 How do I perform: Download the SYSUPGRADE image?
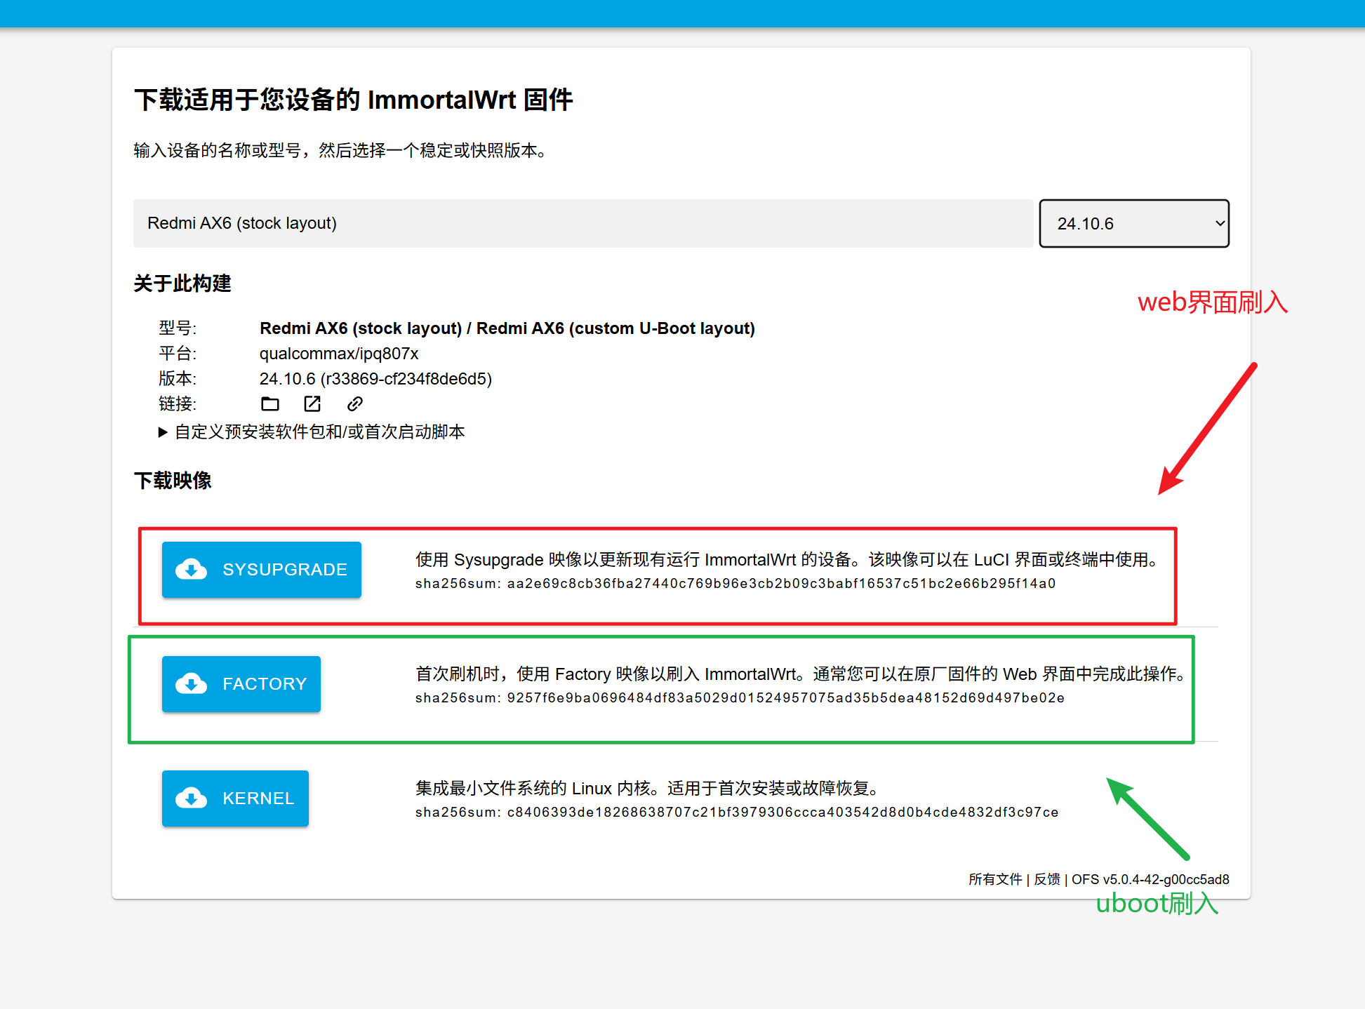point(262,569)
